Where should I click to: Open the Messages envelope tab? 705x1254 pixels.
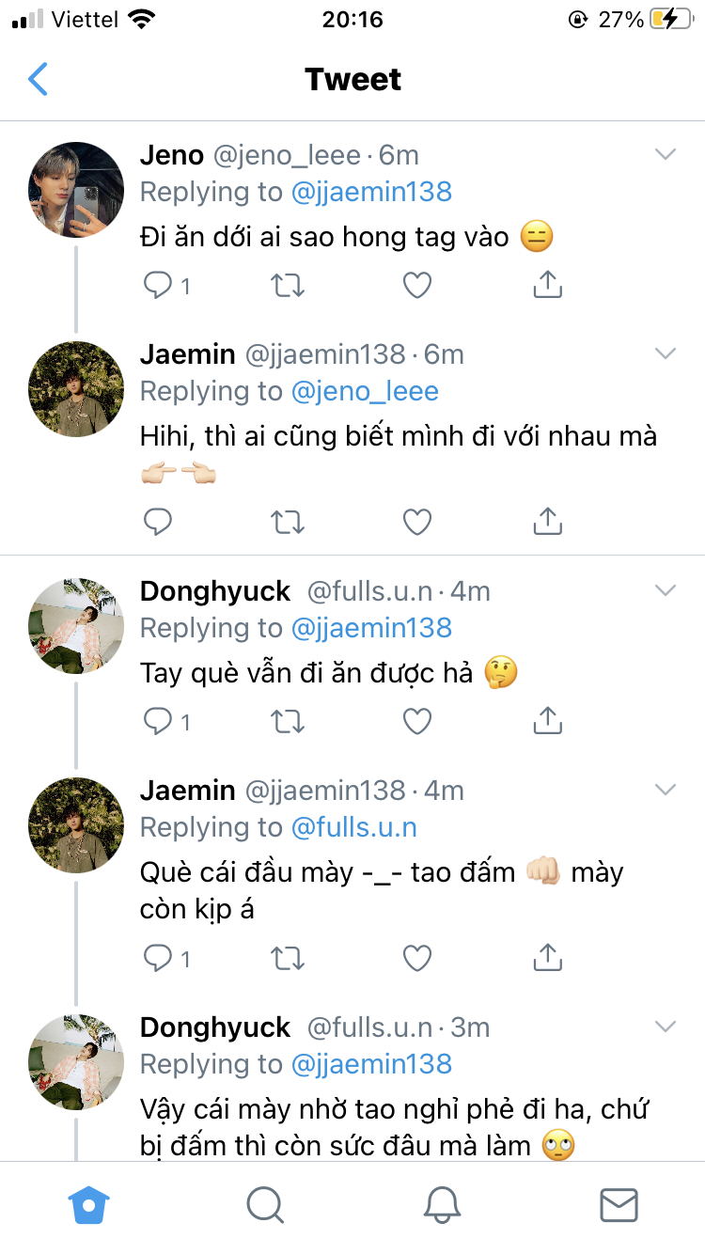[619, 1203]
